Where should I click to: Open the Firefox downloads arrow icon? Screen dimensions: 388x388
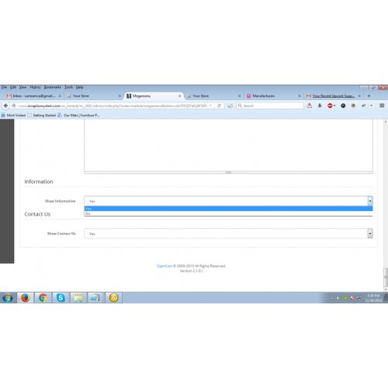pos(320,106)
